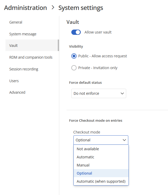Choose Not available checkout mode

point(88,149)
